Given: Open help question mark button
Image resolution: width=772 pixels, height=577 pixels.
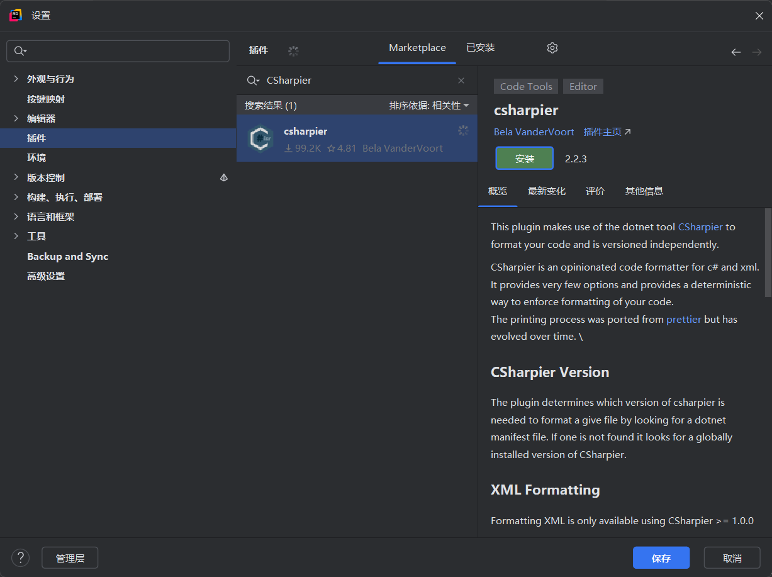Looking at the screenshot, I should tap(20, 557).
